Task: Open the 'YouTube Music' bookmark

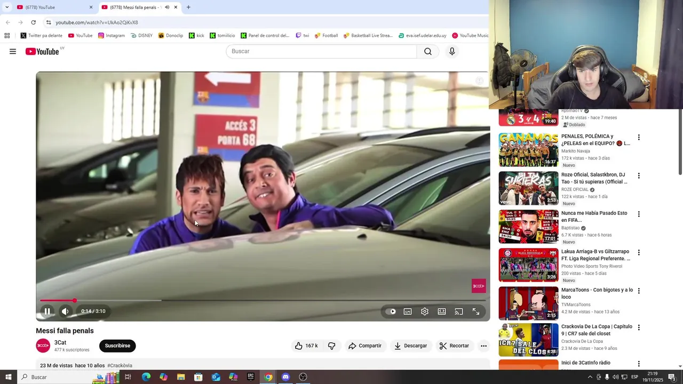Action: 470,36
